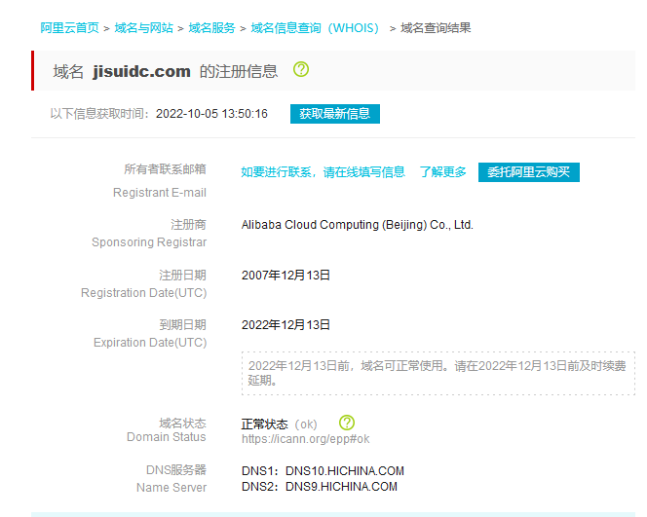
Task: Click the help icon next to 正常状态 status
Action: [347, 423]
